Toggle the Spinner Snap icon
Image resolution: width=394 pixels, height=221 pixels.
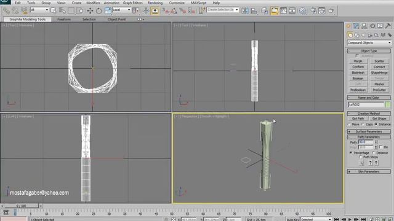tap(191, 10)
